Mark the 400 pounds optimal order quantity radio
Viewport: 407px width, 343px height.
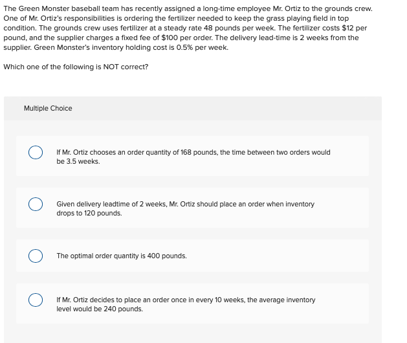[x=36, y=256]
